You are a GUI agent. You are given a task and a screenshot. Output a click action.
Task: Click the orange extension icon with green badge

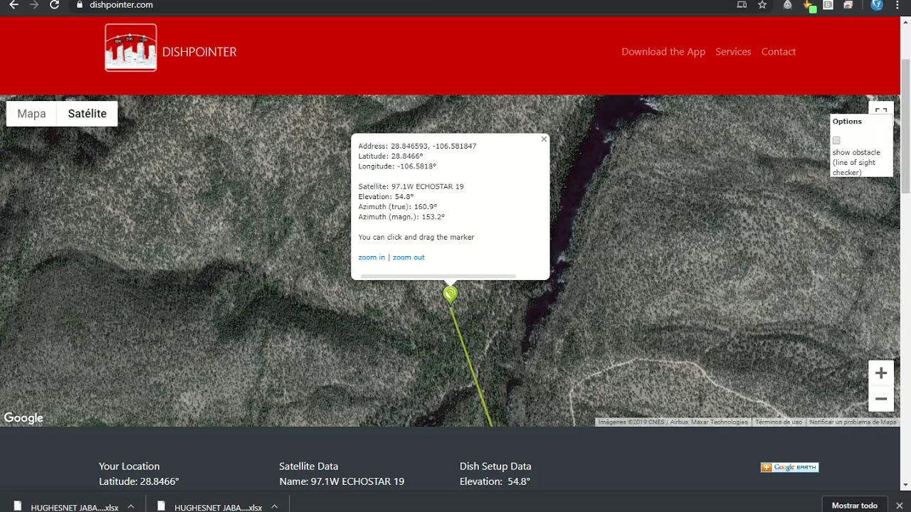coord(809,6)
